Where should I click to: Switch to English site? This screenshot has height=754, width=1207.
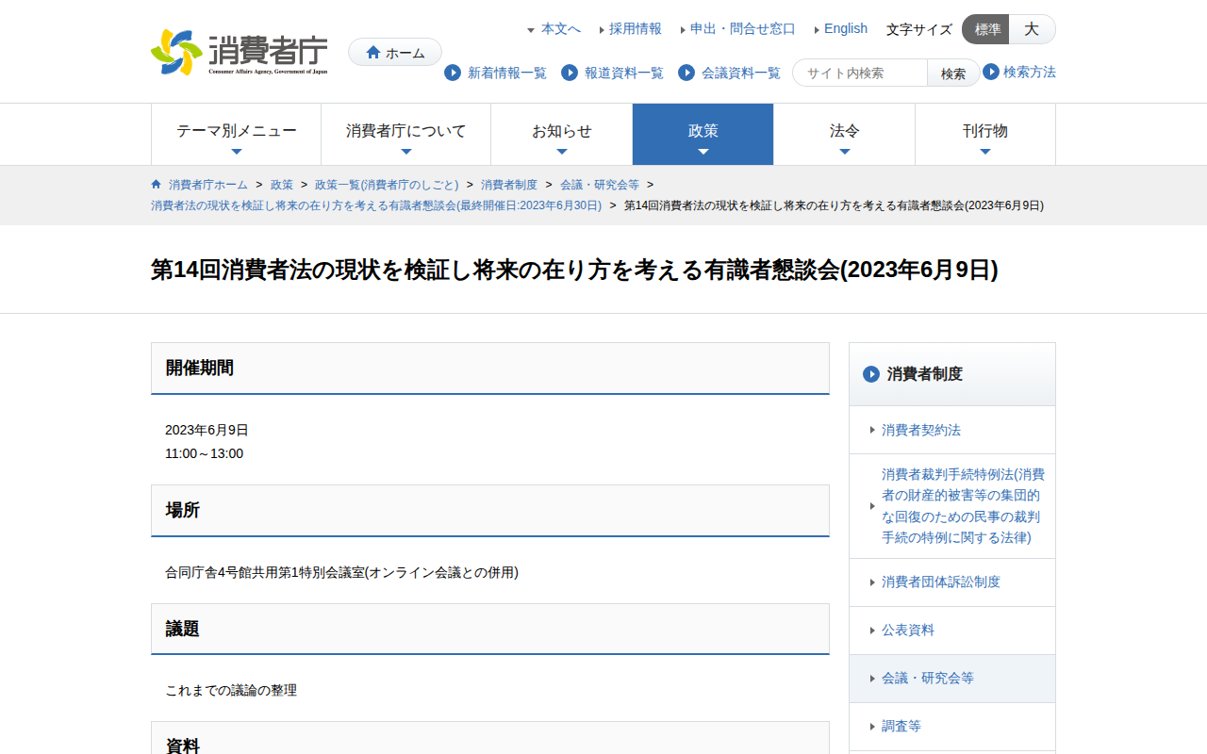click(x=846, y=29)
